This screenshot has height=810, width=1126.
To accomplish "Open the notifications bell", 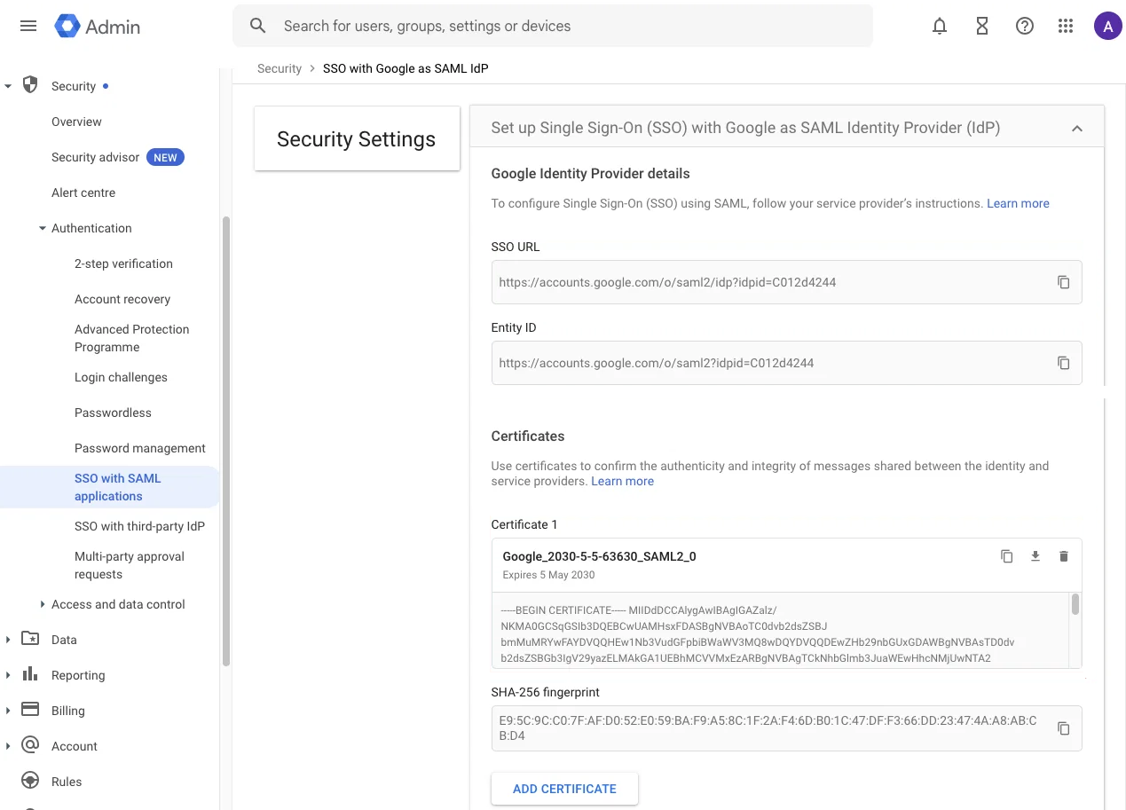I will click(940, 27).
